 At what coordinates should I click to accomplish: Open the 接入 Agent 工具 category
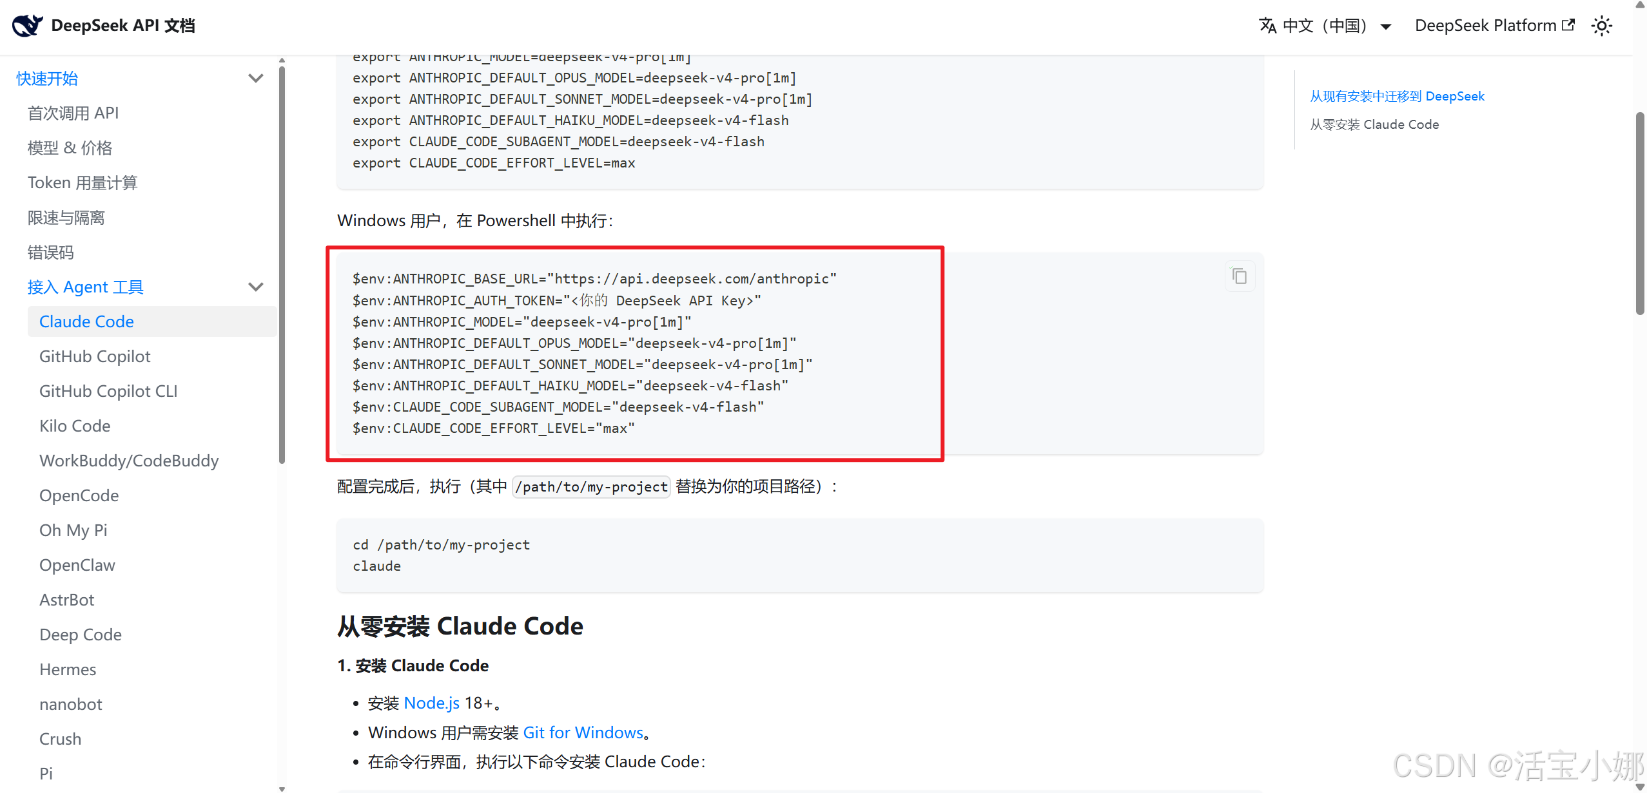pyautogui.click(x=85, y=287)
